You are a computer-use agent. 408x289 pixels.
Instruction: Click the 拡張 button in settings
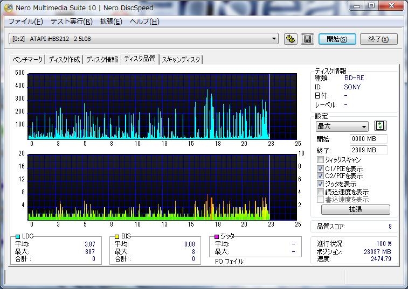pyautogui.click(x=355, y=209)
